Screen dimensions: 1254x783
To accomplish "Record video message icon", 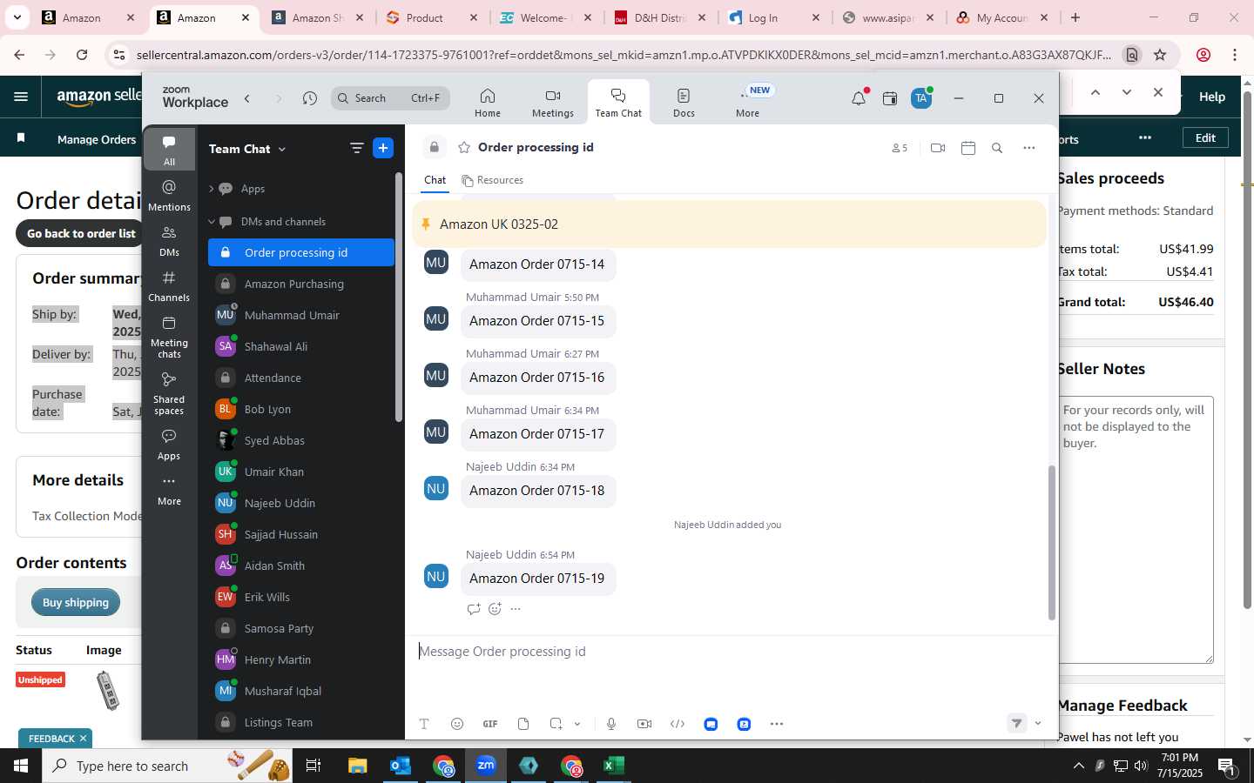I will coord(644,724).
